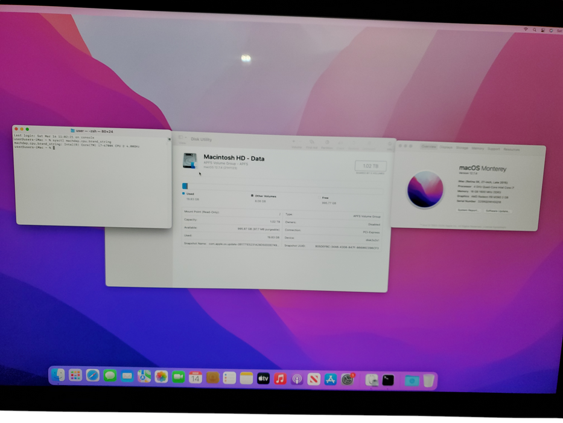Open the View dropdown in Disk Utility
The height and width of the screenshot is (423, 563).
tap(182, 140)
